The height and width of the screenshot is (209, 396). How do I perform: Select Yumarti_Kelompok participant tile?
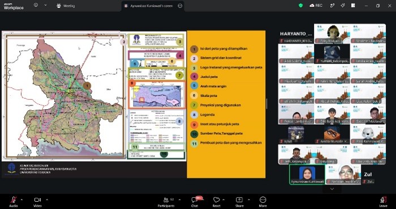(x=332, y=54)
